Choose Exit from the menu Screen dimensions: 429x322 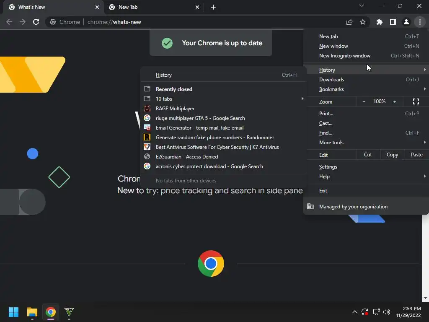(x=366, y=191)
